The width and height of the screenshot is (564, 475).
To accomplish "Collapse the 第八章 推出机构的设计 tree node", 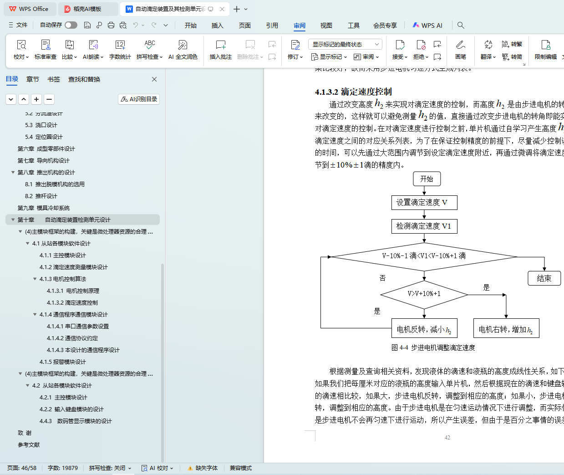I will point(13,172).
